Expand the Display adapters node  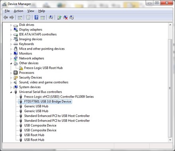[x=11, y=30]
